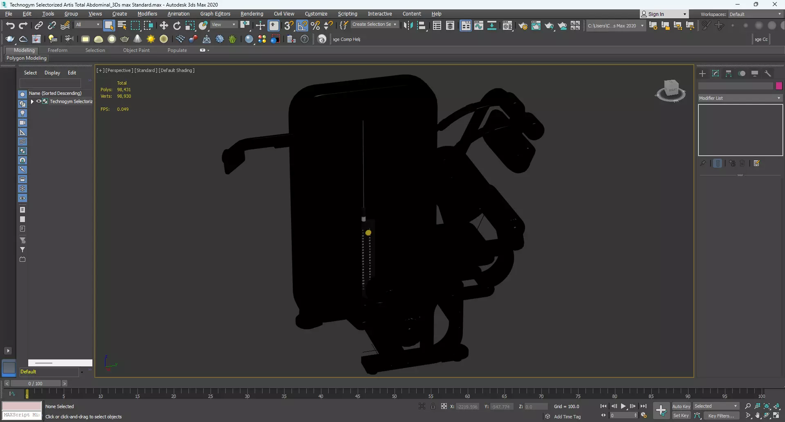Open the Display command panel tab
The image size is (785, 422).
755,74
